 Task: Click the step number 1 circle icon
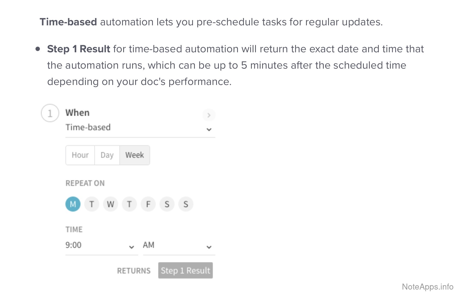(x=50, y=113)
